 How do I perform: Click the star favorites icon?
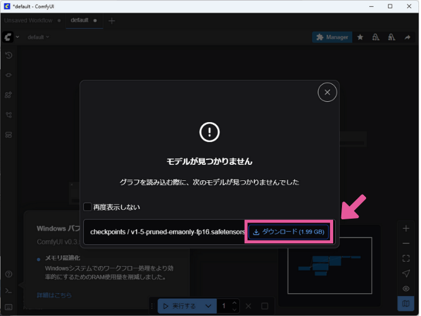click(x=360, y=37)
